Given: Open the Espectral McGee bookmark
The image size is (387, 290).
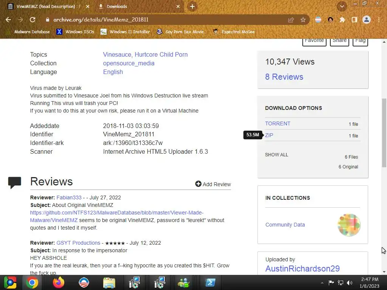Looking at the screenshot, I should click(234, 32).
